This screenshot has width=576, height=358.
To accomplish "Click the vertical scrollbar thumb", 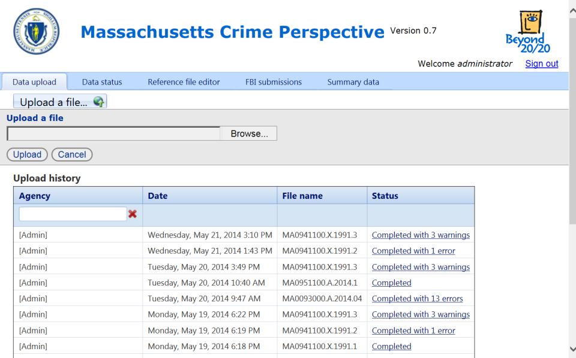I will coord(572,121).
